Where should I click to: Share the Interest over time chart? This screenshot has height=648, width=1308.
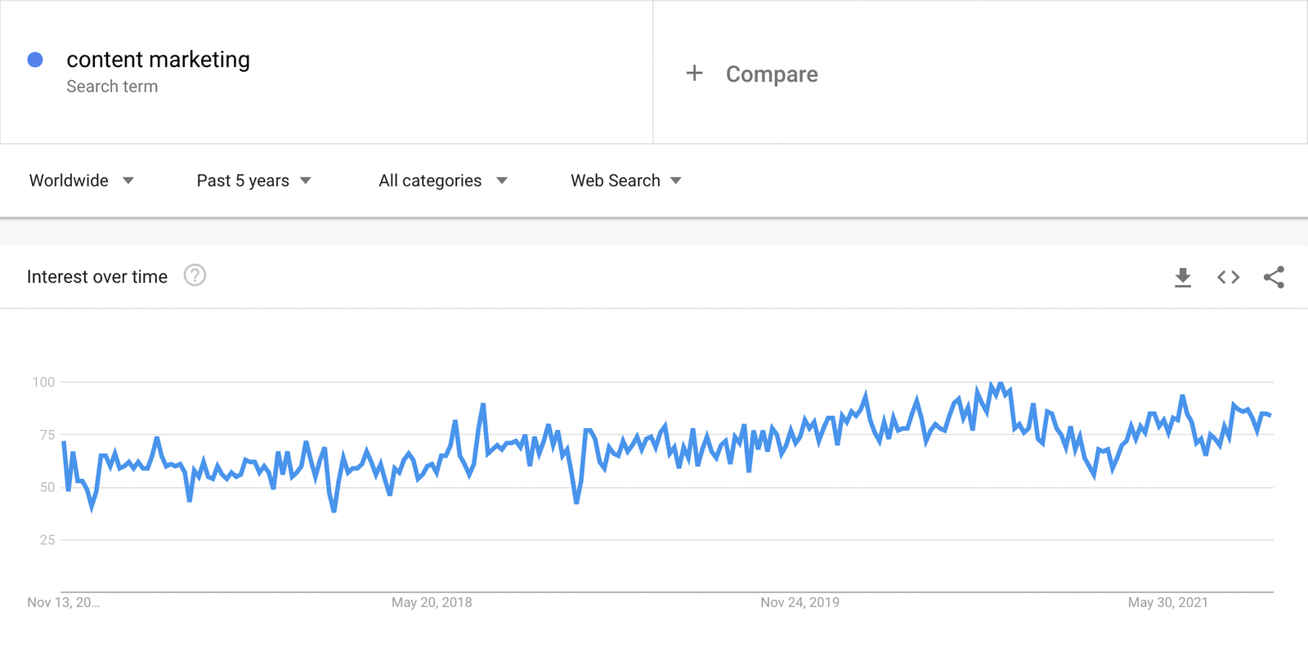(1274, 277)
